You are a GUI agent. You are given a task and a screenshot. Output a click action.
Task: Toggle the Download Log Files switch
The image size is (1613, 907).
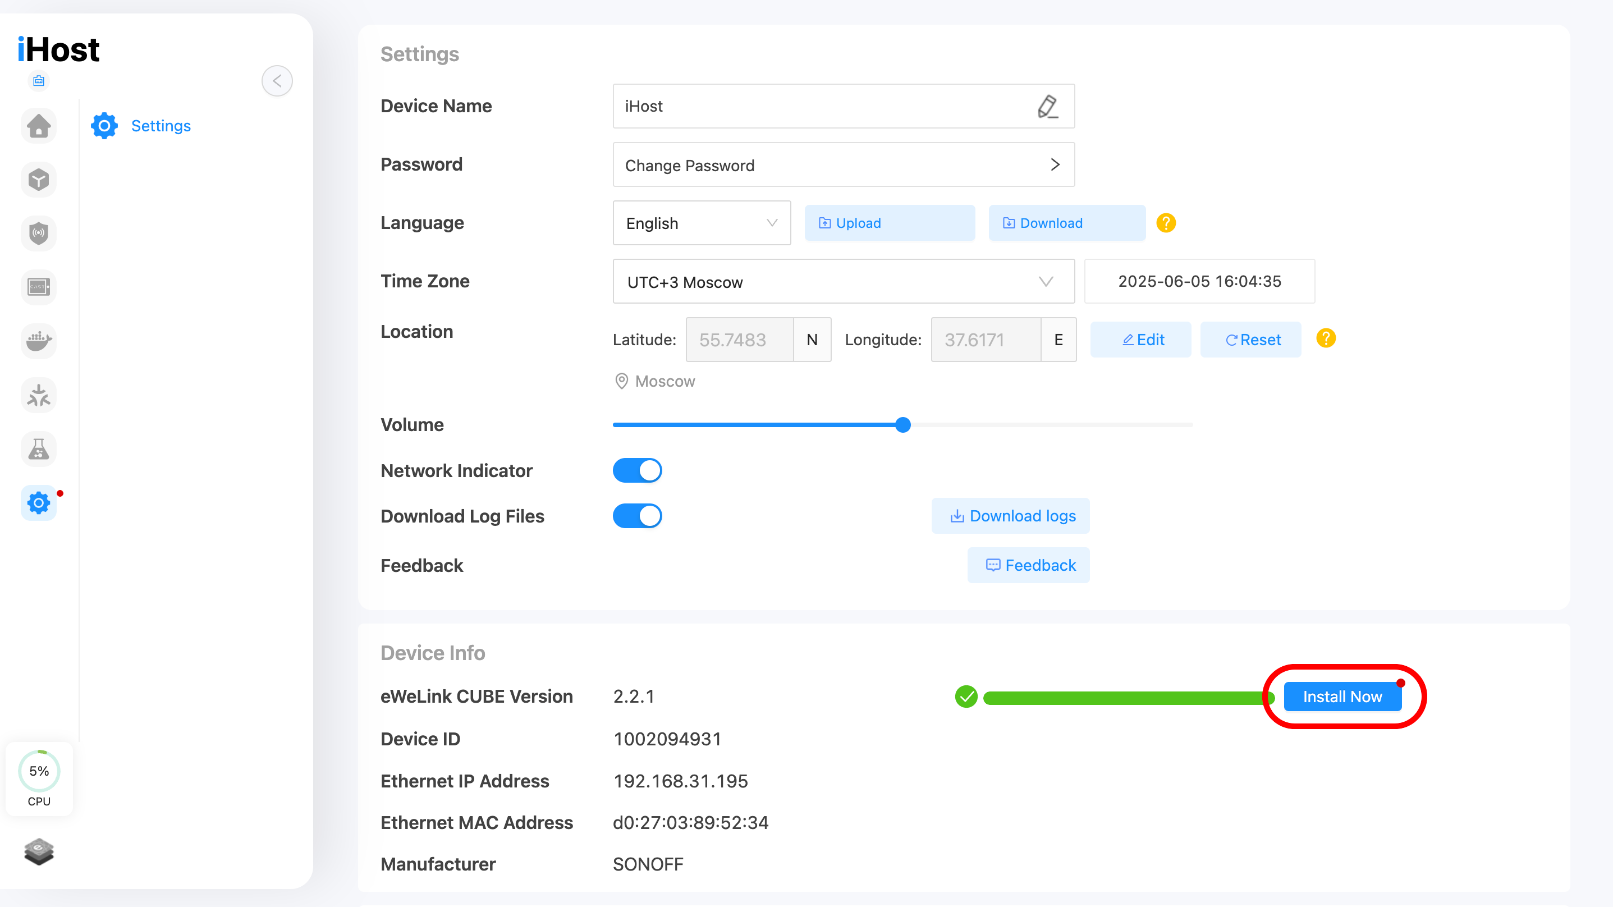click(x=637, y=517)
